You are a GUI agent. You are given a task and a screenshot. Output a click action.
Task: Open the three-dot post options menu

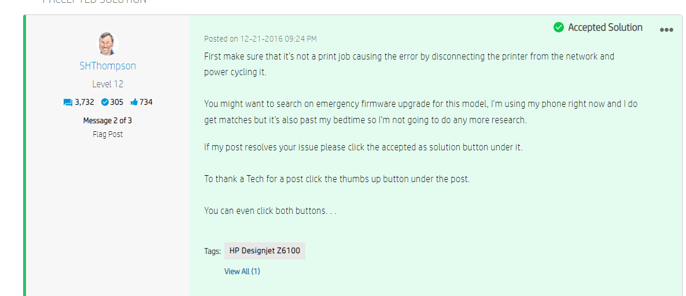pos(666,29)
